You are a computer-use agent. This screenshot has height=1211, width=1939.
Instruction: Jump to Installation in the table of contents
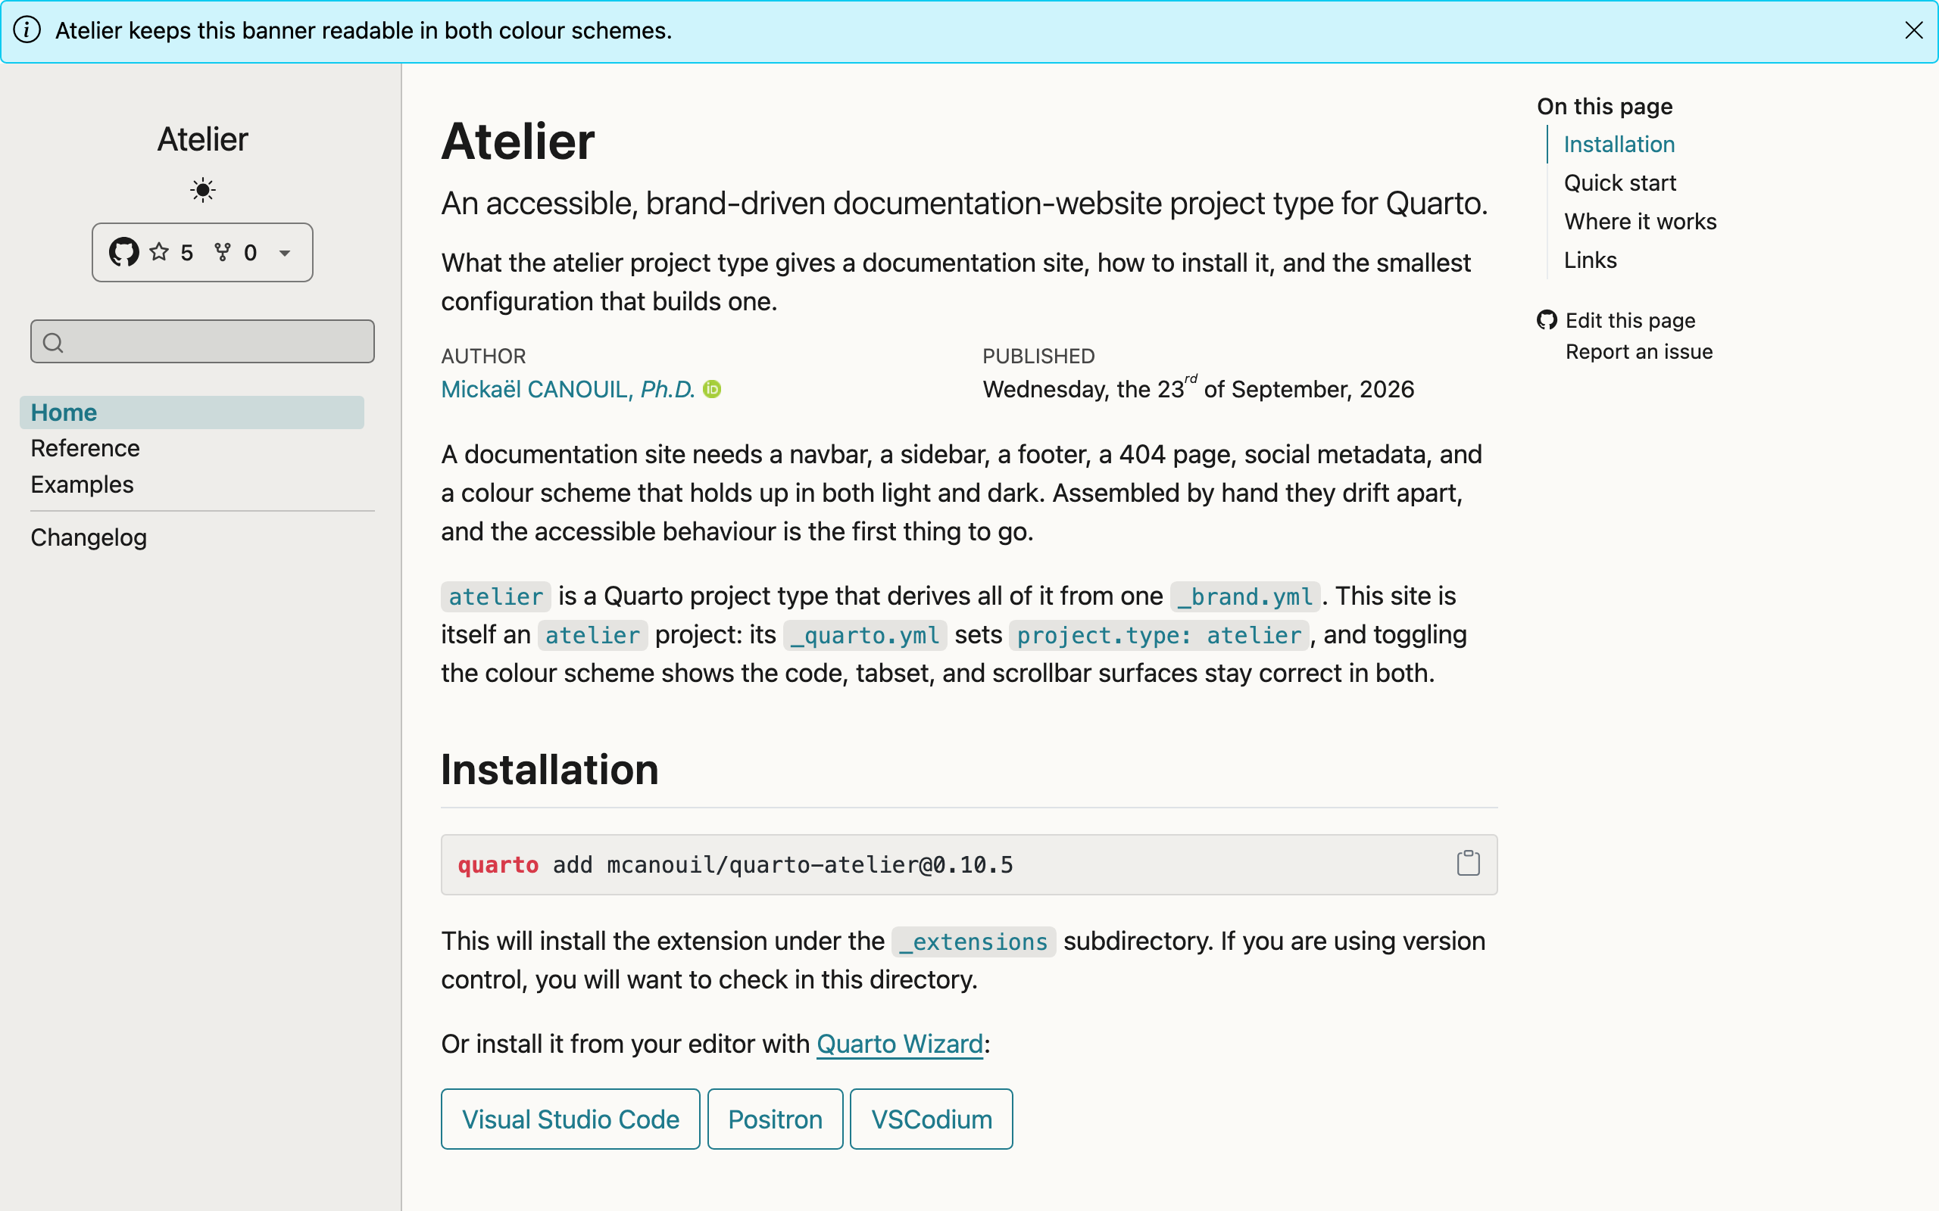[1619, 144]
